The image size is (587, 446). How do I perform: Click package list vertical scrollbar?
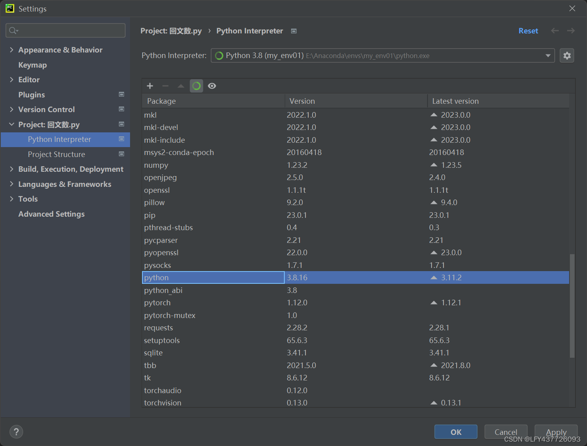click(572, 305)
